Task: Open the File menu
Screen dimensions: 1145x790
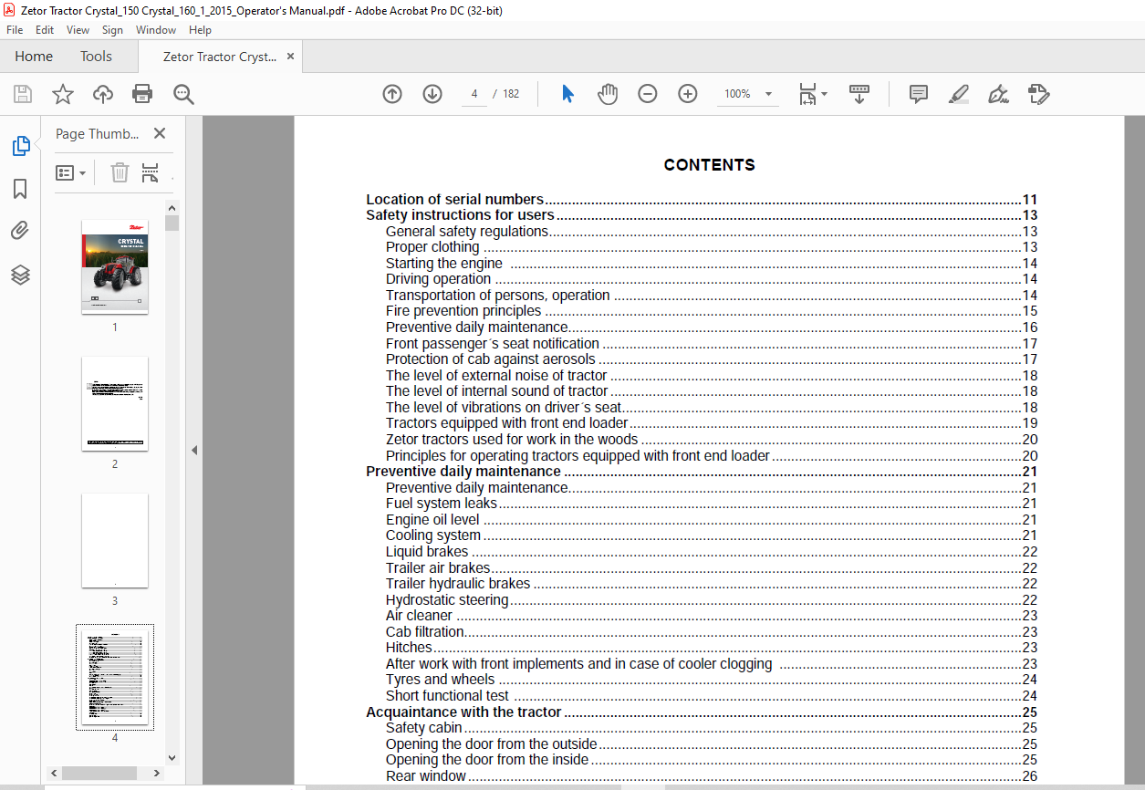Action: point(15,30)
